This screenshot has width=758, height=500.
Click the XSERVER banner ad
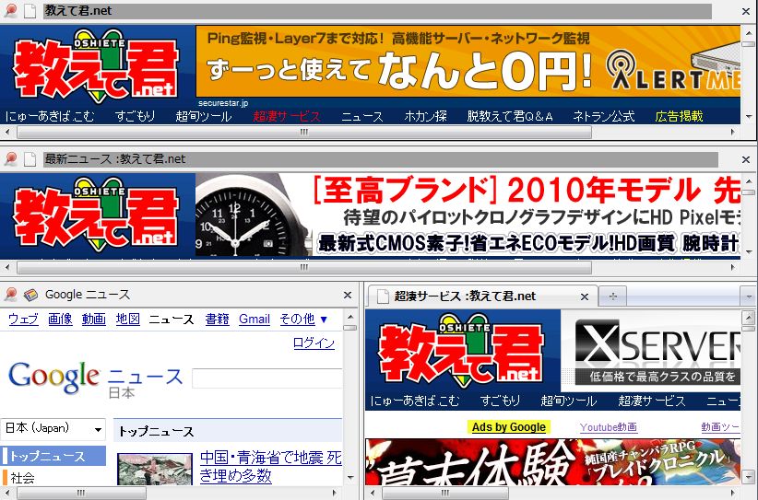point(651,352)
